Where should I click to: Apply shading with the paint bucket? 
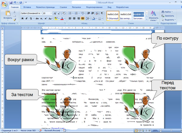pyautogui.click(x=94, y=18)
